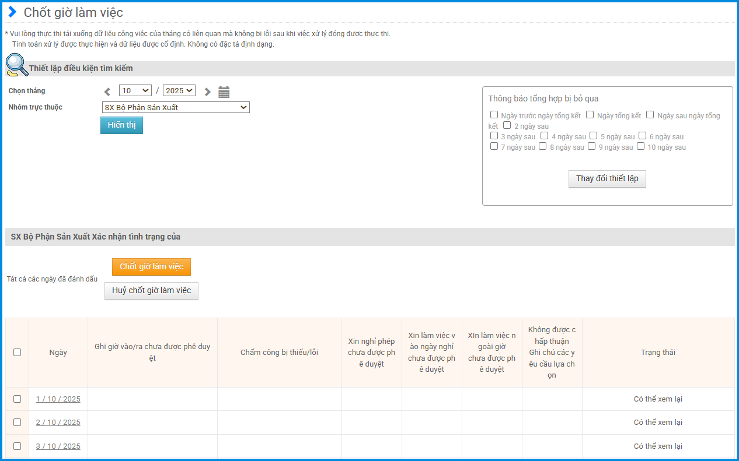Select the checkbox for row 2 / 10 / 2025
Viewport: 739px width, 461px height.
(17, 422)
